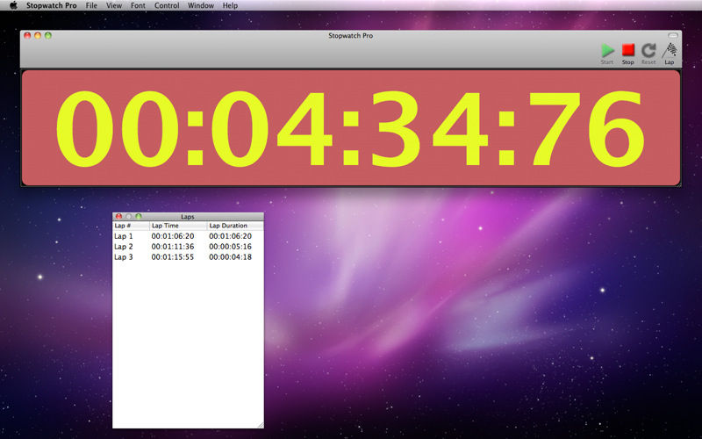702x439 pixels.
Task: Stop the stopwatch with red Stop icon
Action: click(x=628, y=50)
